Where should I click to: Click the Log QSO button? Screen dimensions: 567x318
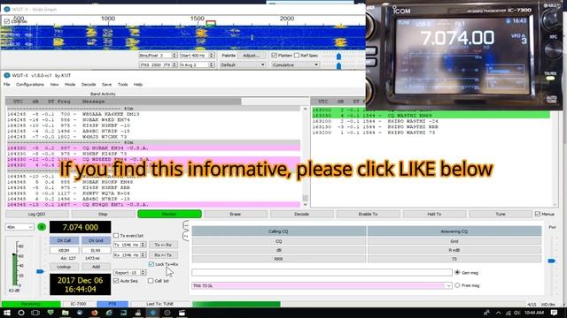37,214
